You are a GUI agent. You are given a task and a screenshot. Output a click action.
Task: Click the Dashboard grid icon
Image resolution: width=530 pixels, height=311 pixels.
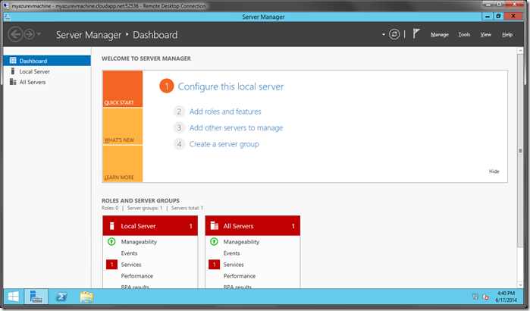pyautogui.click(x=13, y=61)
